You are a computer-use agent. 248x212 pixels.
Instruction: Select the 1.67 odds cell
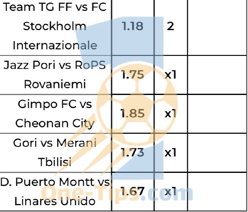(133, 191)
